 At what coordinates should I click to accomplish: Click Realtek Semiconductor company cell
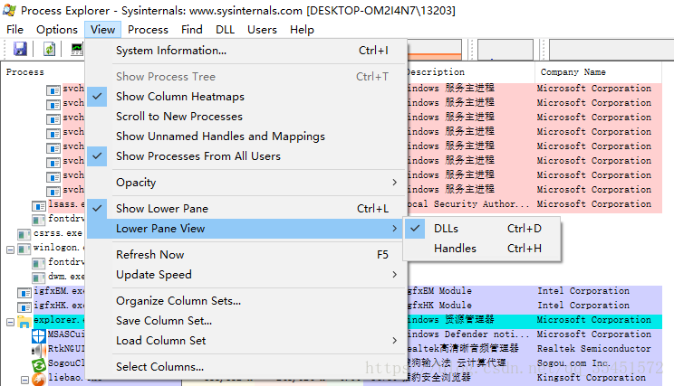tap(594, 349)
